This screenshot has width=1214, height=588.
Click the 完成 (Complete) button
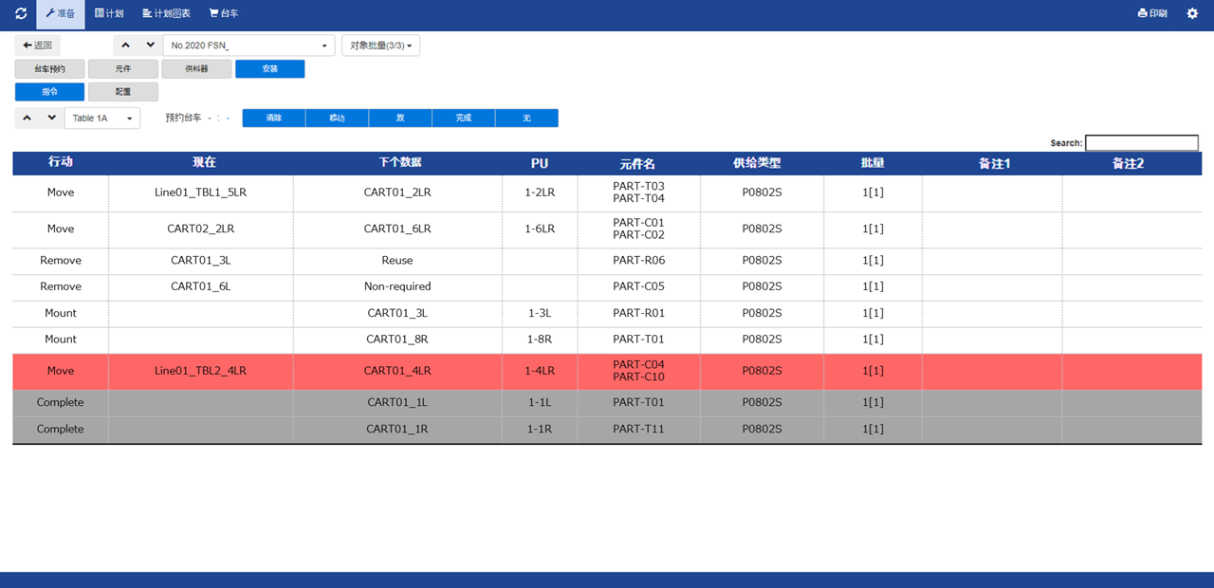pyautogui.click(x=463, y=118)
